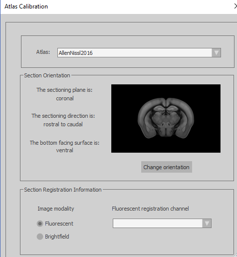Image resolution: width=237 pixels, height=257 pixels.
Task: Click the 'Section Registration Information' group title
Action: [x=63, y=190]
